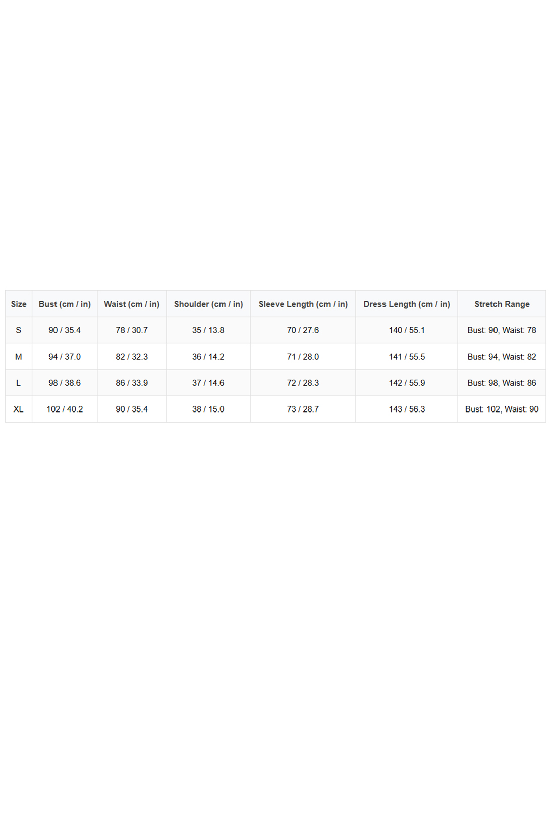Select the Waist (cm / in) header

click(132, 304)
